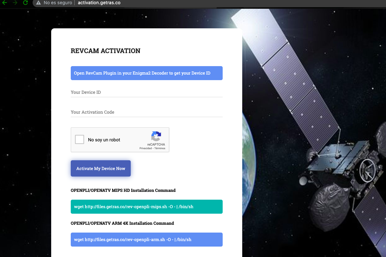Click the blue ARM wget command box
The height and width of the screenshot is (257, 386).
pyautogui.click(x=146, y=239)
